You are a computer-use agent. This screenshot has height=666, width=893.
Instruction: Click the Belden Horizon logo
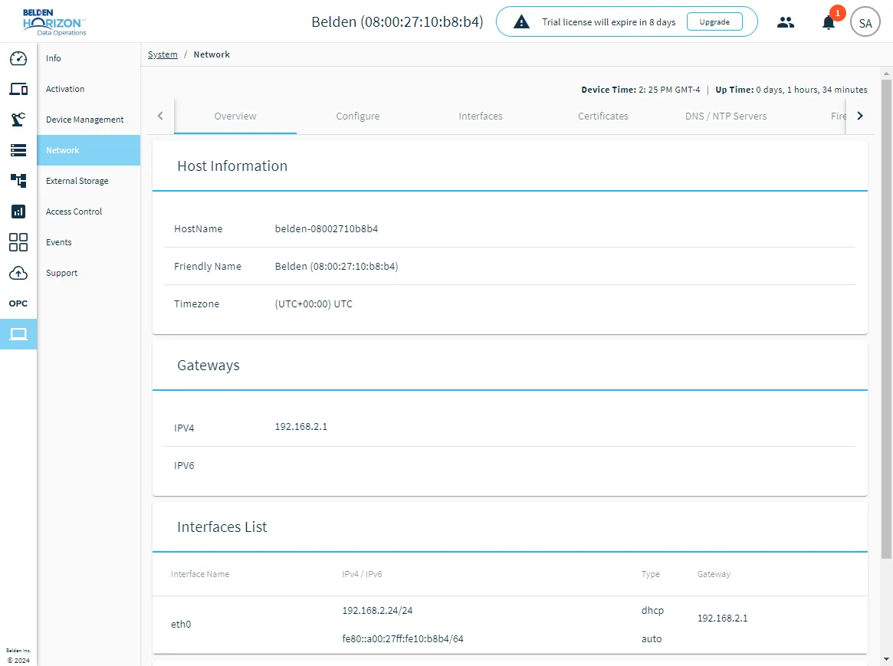point(54,22)
